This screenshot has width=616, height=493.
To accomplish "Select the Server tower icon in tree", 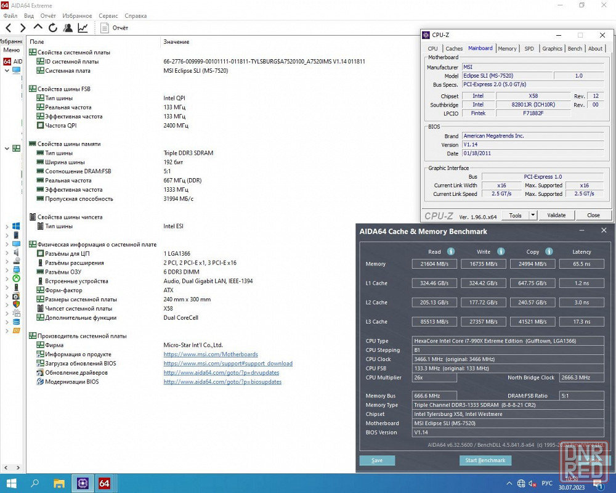I will click(16, 235).
